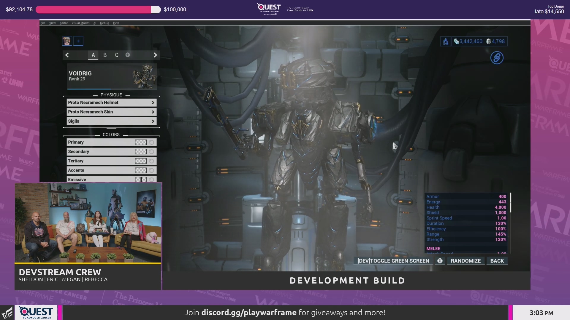Click the Devstream crew webcam feed
The height and width of the screenshot is (320, 570).
[x=88, y=223]
